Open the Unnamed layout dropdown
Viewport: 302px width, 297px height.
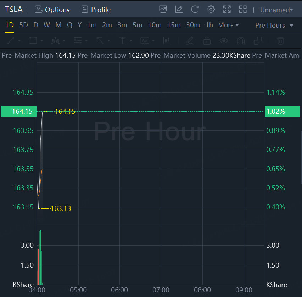click(x=276, y=10)
